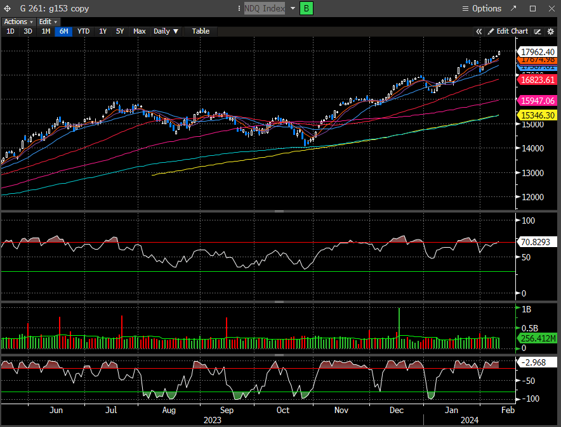Screen dimensions: 561x427
Task: Open the Edit menu
Action: [48, 22]
